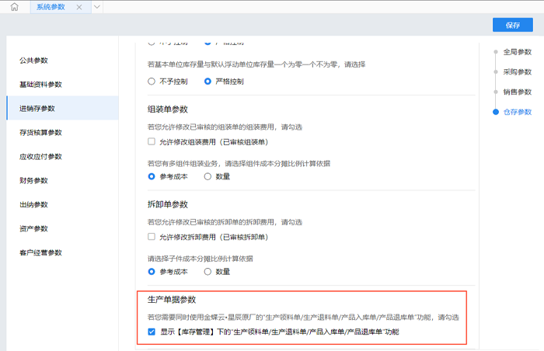
Task: Select the 严格控制 radio option
Action: (x=208, y=81)
